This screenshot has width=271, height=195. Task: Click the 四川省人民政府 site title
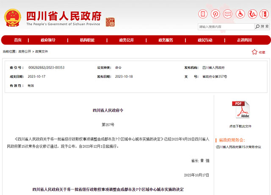(64, 16)
